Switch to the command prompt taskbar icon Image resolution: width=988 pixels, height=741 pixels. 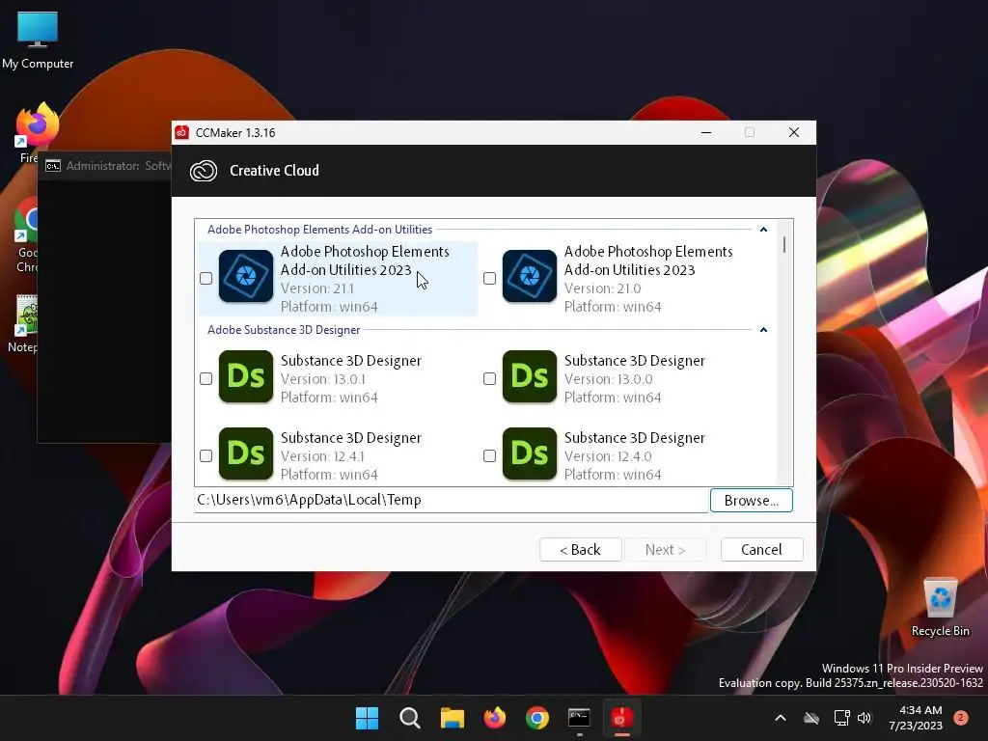pyautogui.click(x=579, y=718)
